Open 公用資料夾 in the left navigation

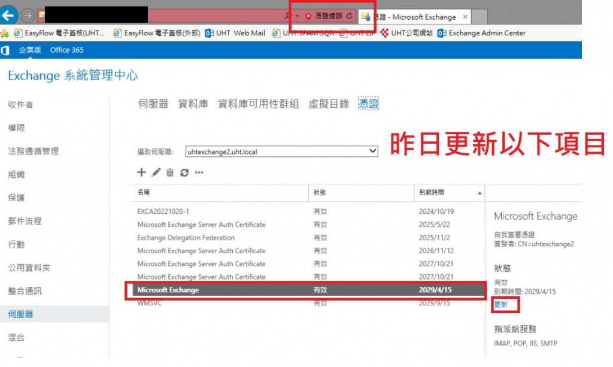(29, 268)
